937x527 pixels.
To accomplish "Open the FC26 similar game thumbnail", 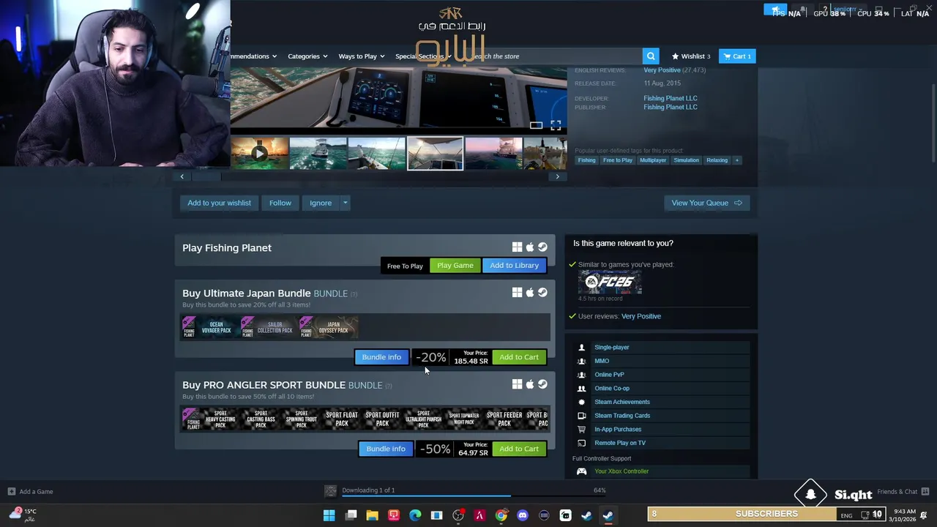I will click(610, 283).
